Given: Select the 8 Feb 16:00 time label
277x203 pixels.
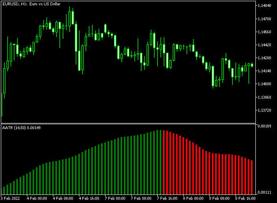Looking at the screenshot, I should pyautogui.click(x=245, y=199).
